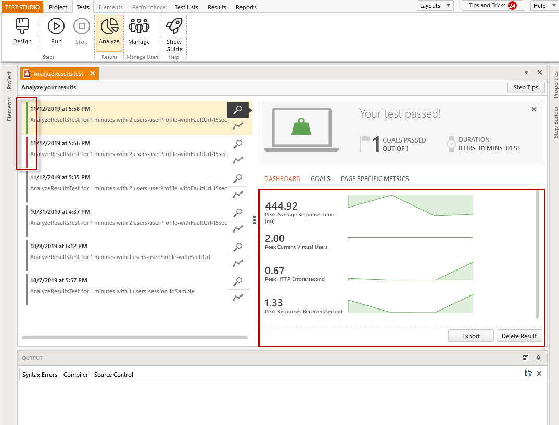
Task: Open metrics chart for 11/12/2019 5:56 PM run
Action: click(238, 160)
